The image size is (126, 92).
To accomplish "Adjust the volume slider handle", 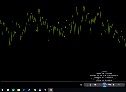I will (119, 85).
